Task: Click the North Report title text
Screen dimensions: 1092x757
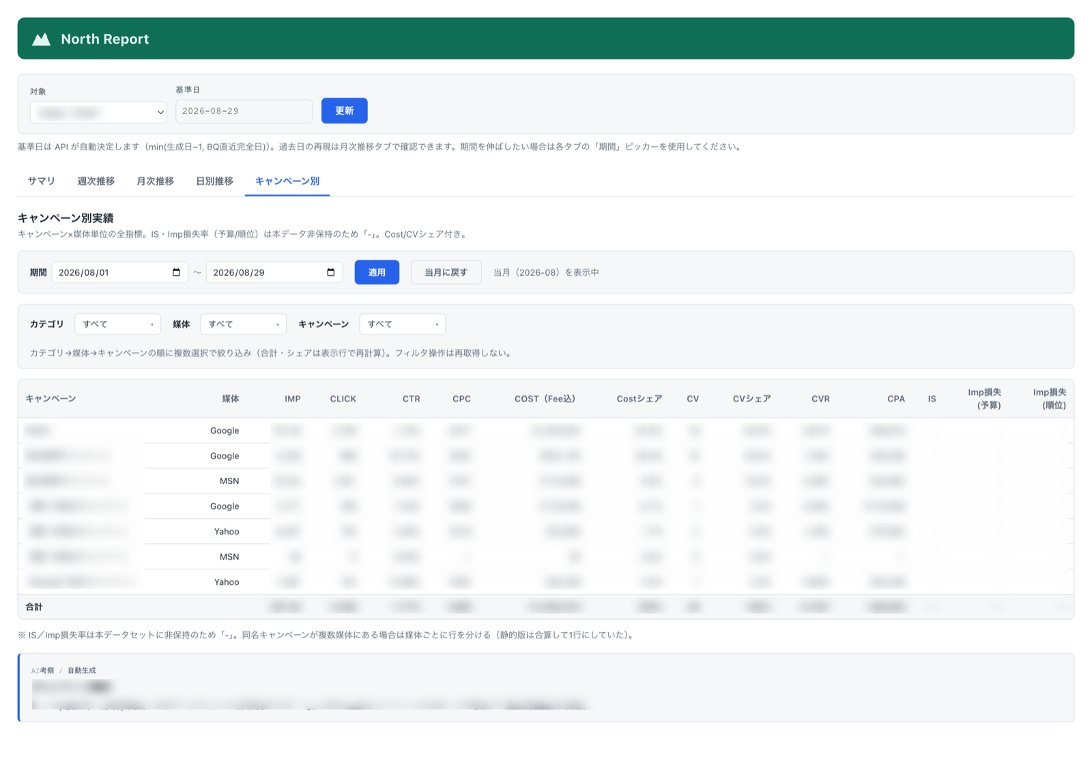Action: pyautogui.click(x=105, y=39)
